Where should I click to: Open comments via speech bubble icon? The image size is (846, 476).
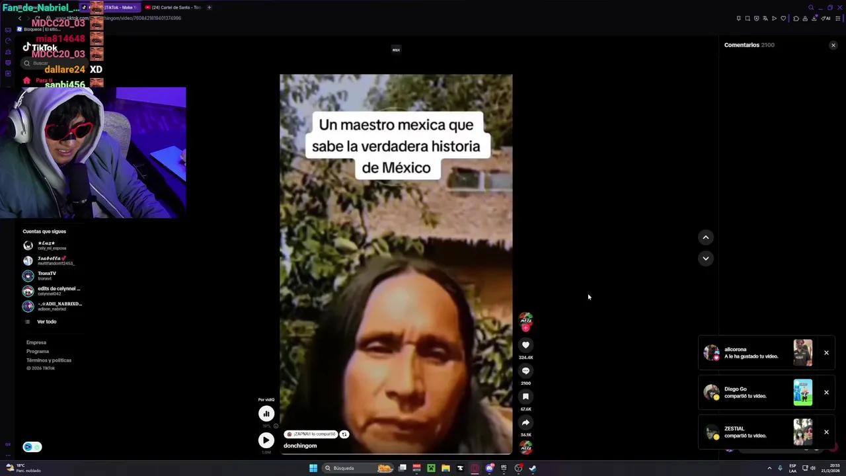[x=525, y=371]
